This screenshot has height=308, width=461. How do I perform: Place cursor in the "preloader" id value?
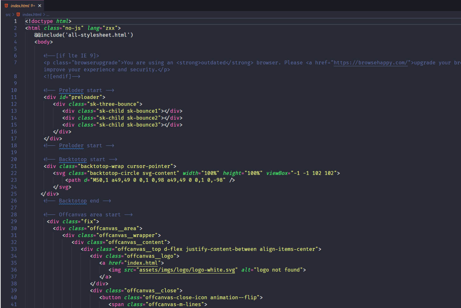pos(85,97)
